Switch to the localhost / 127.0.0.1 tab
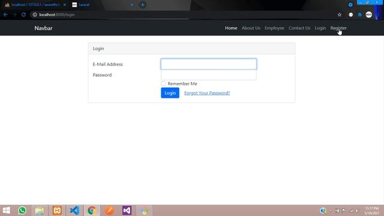Viewport: 384px width, 216px height. tap(35, 5)
